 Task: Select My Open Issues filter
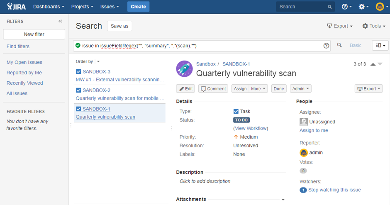pos(24,62)
